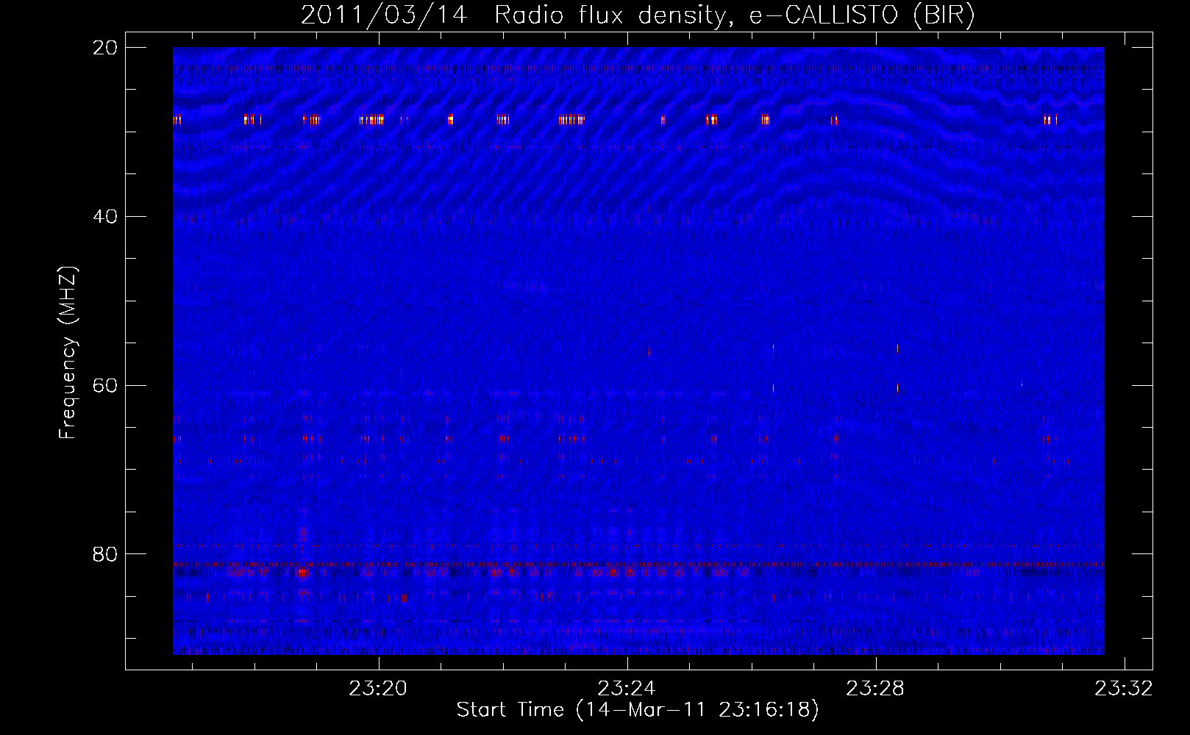Click the 80 frequency tick label

105,554
